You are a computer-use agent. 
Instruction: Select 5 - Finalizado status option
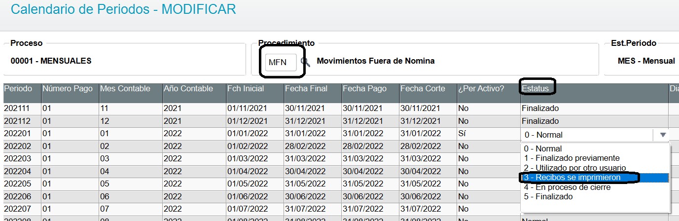[595, 196]
